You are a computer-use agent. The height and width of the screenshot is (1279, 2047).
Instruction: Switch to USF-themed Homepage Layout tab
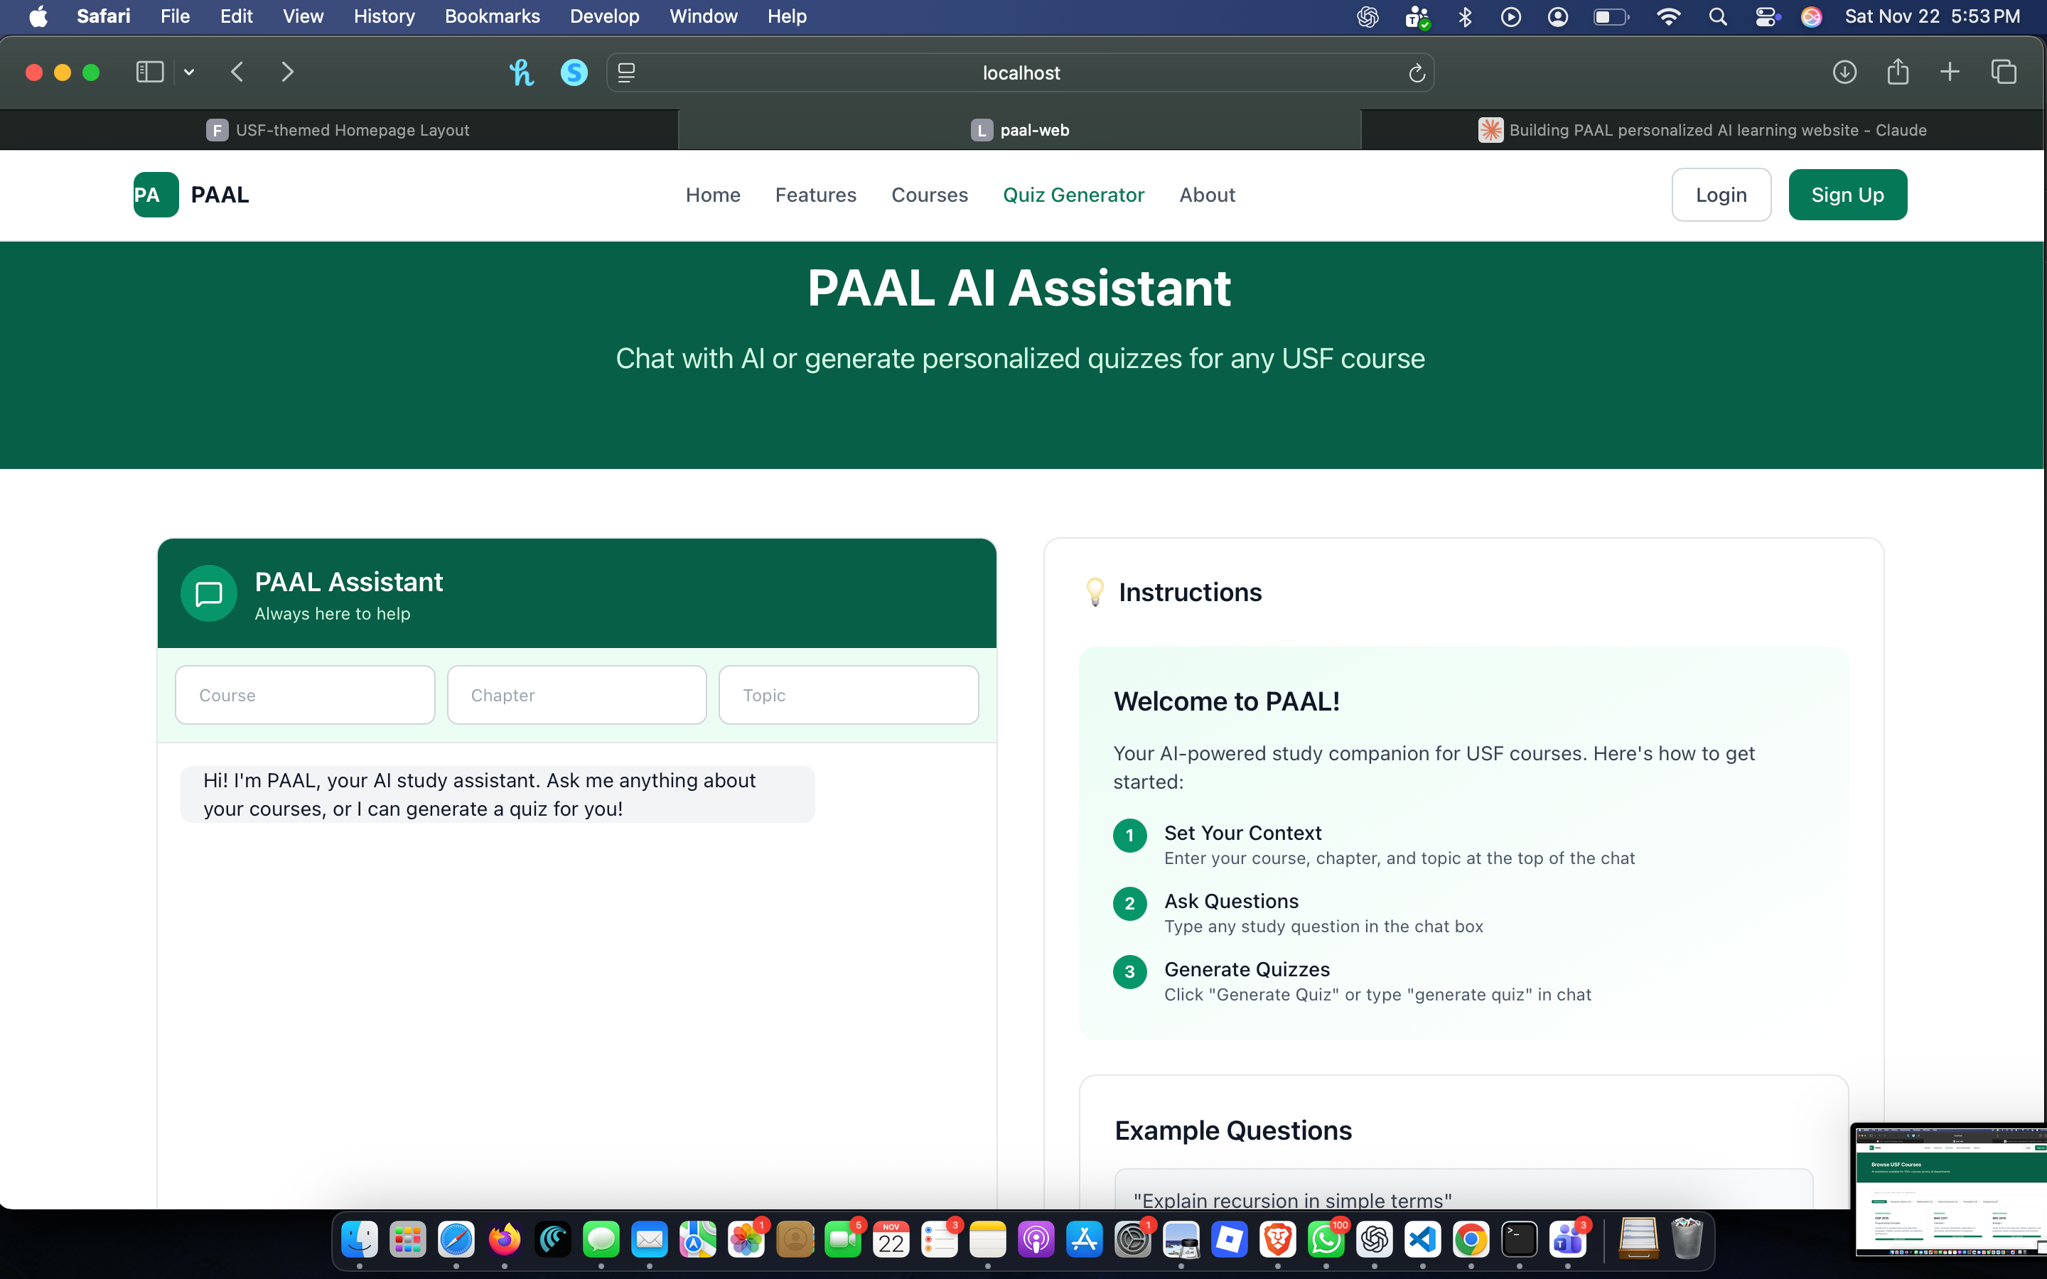[338, 130]
